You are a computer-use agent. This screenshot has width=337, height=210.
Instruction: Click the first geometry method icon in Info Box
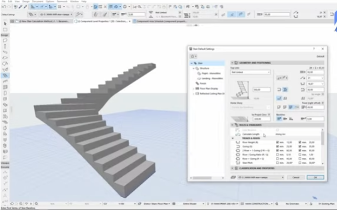pos(96,15)
